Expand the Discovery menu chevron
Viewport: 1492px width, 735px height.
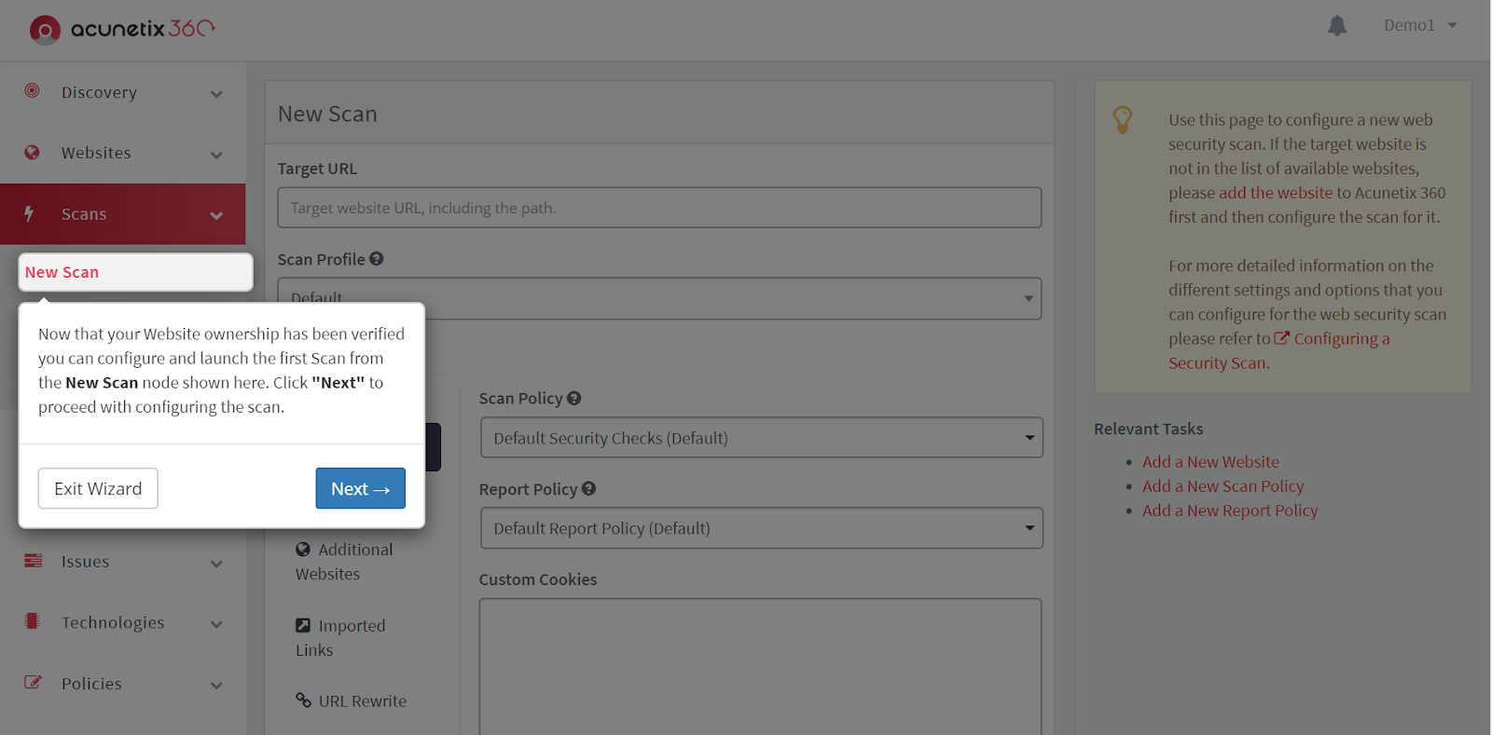pyautogui.click(x=216, y=94)
